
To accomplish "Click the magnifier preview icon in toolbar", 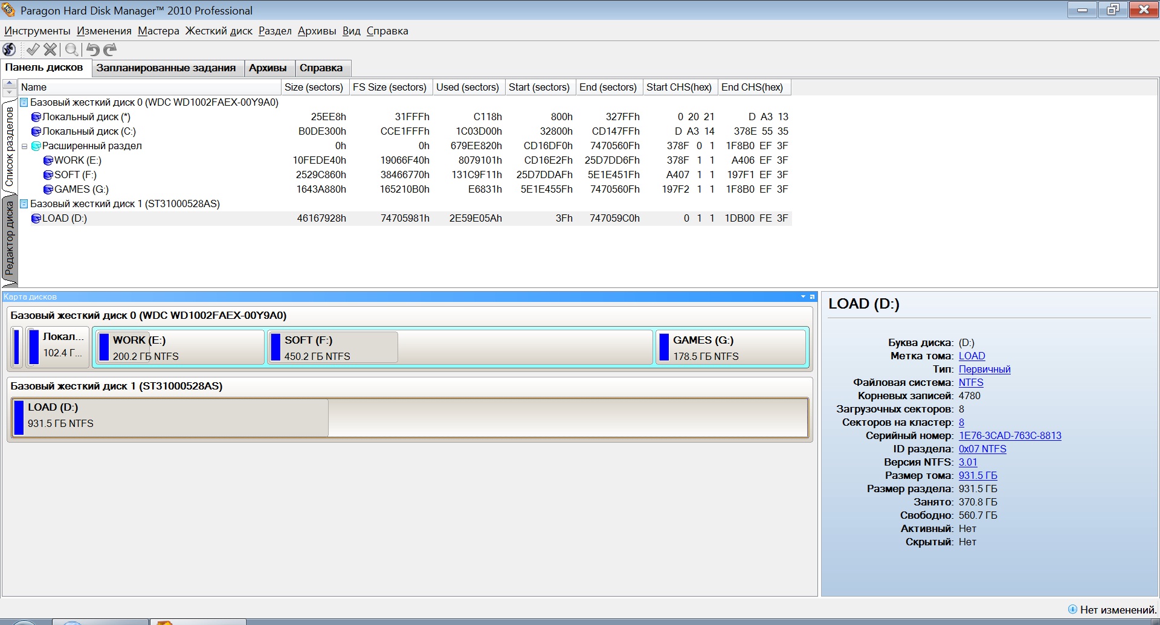I will click(x=72, y=50).
